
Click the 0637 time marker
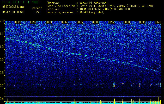(111, 22)
